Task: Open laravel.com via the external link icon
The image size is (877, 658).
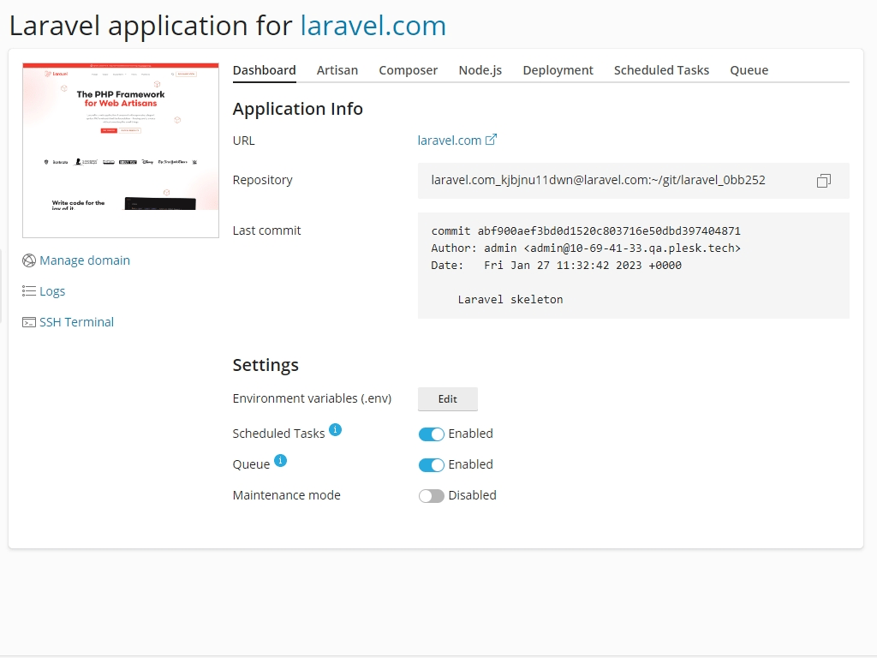Action: pos(491,139)
